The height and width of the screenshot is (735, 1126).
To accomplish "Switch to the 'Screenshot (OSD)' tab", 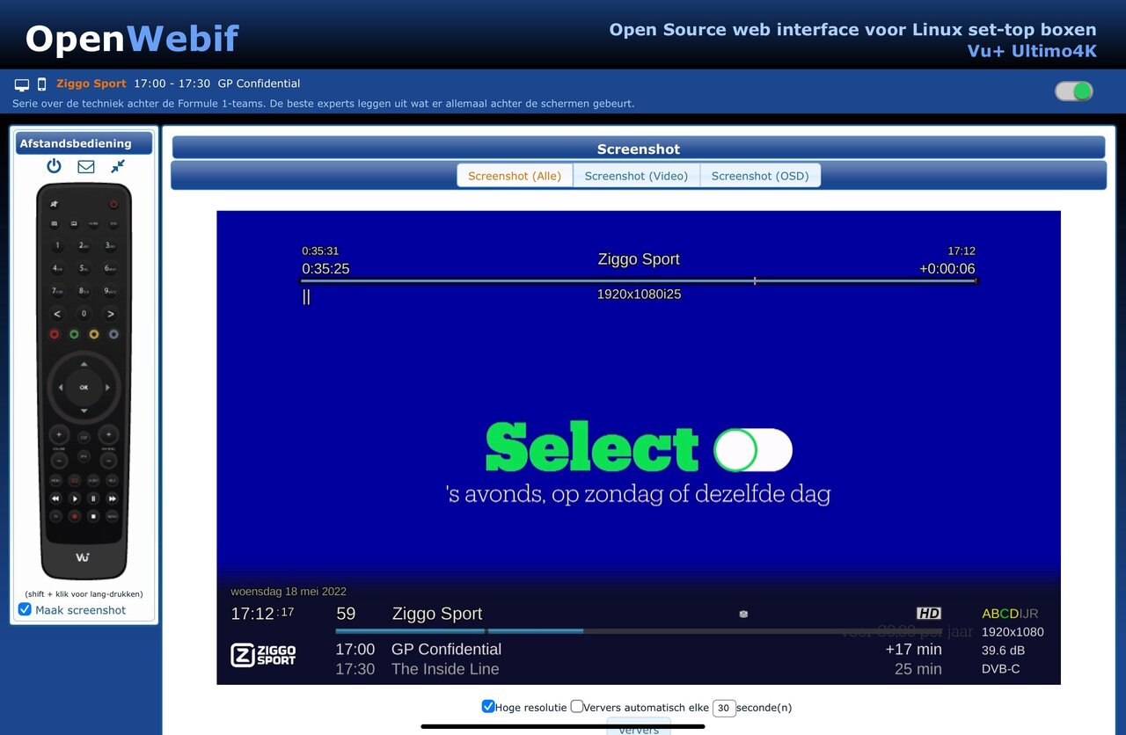I will point(760,176).
